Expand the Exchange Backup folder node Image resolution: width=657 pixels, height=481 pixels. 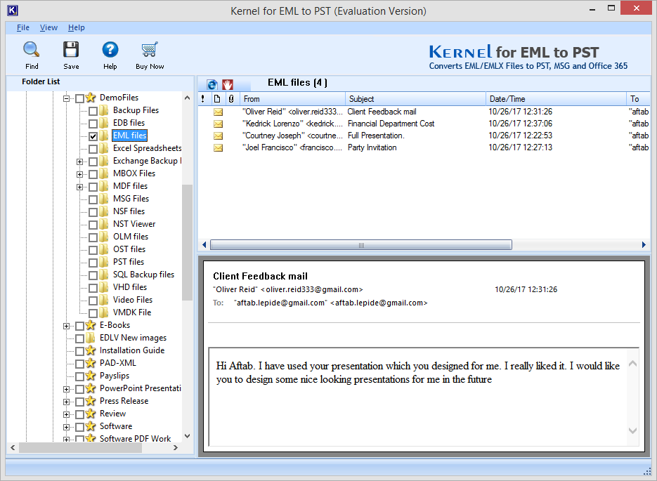pyautogui.click(x=79, y=162)
